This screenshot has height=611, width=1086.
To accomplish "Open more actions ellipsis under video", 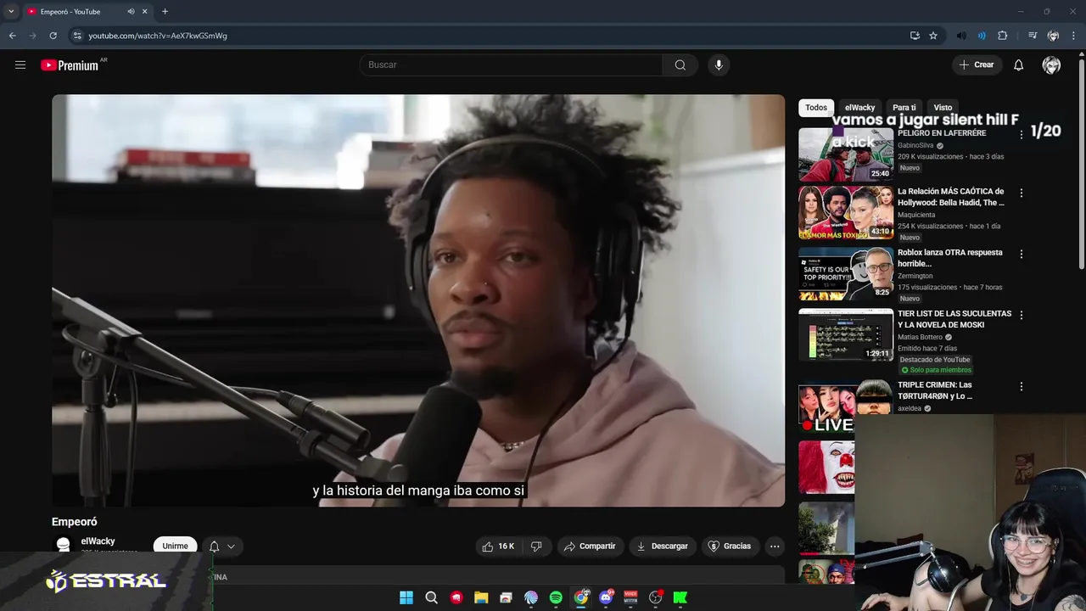I will [x=775, y=547].
